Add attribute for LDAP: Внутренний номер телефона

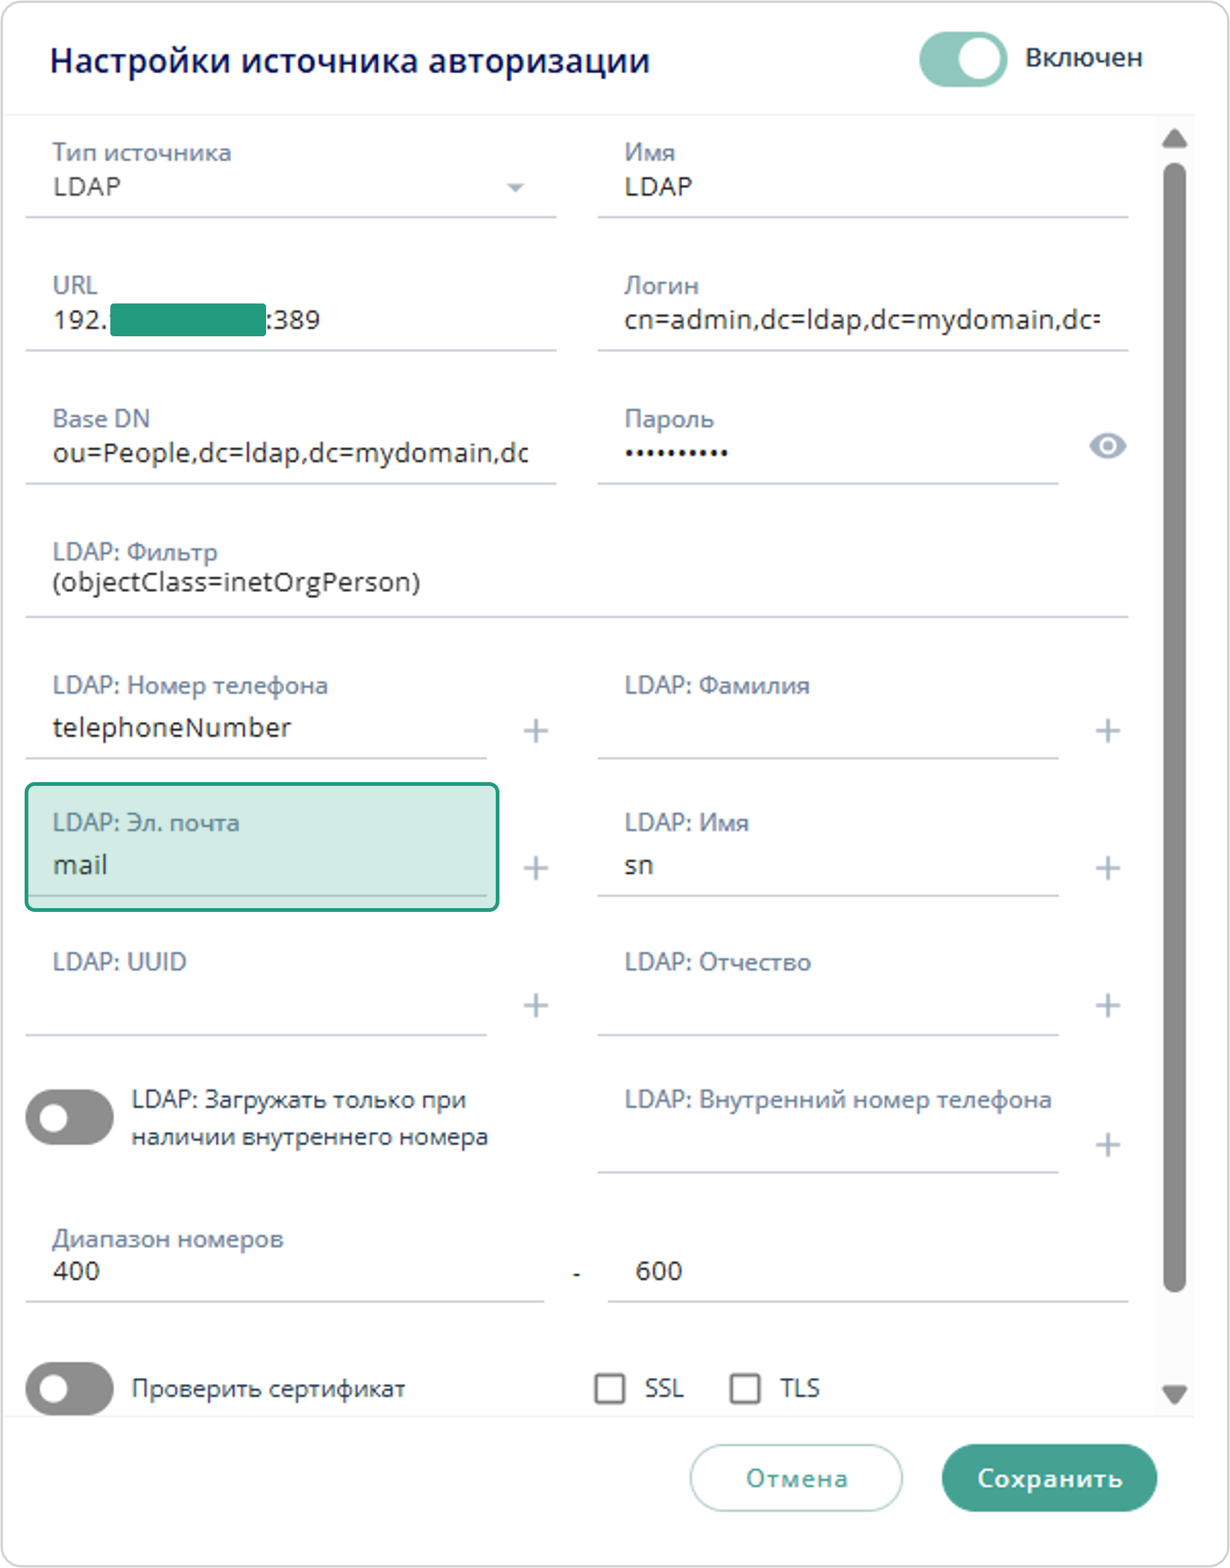pyautogui.click(x=1108, y=1146)
